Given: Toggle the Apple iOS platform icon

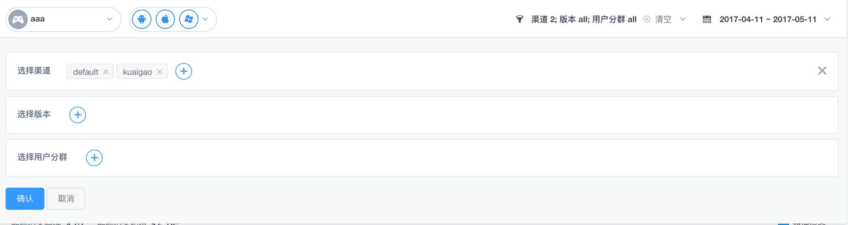Looking at the screenshot, I should click(x=165, y=19).
